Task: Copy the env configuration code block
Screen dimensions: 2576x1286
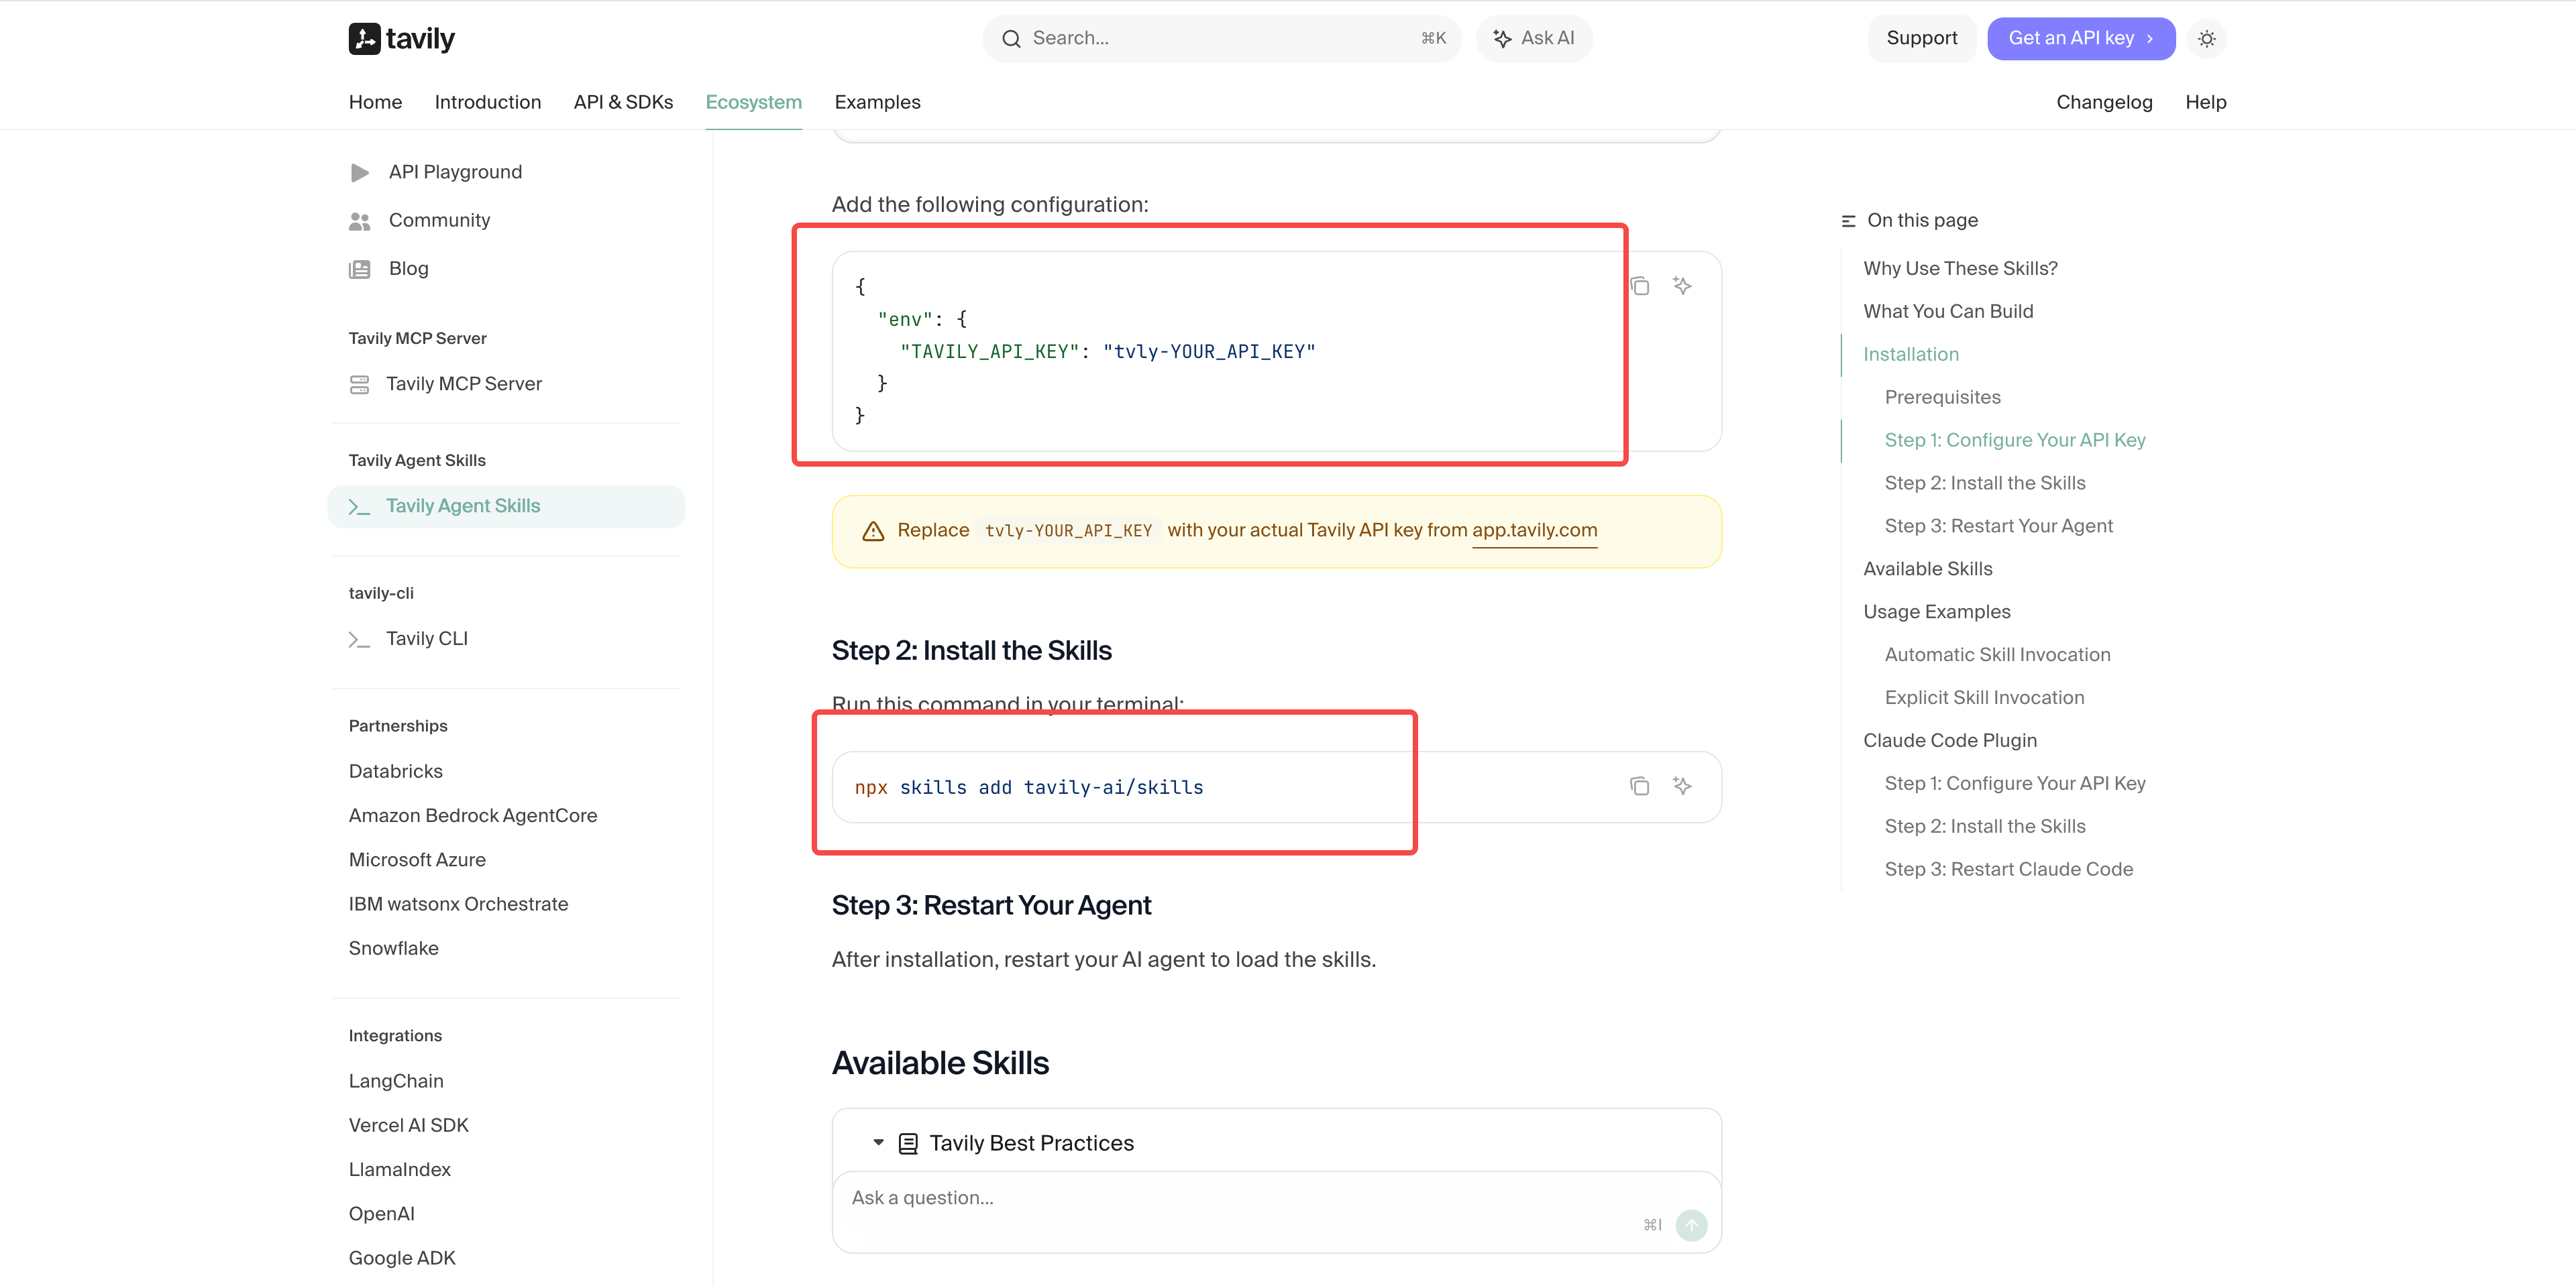Action: click(1639, 287)
